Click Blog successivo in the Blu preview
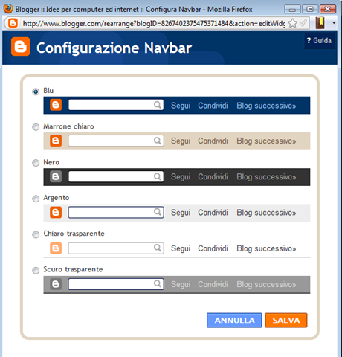Screen dimensions: 342x357 266,106
